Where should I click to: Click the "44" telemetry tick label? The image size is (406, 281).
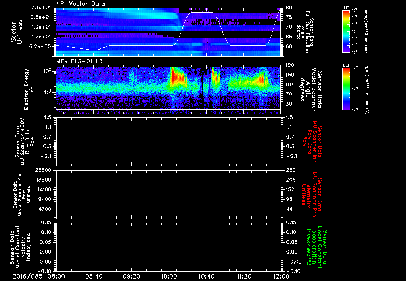coord(289,209)
